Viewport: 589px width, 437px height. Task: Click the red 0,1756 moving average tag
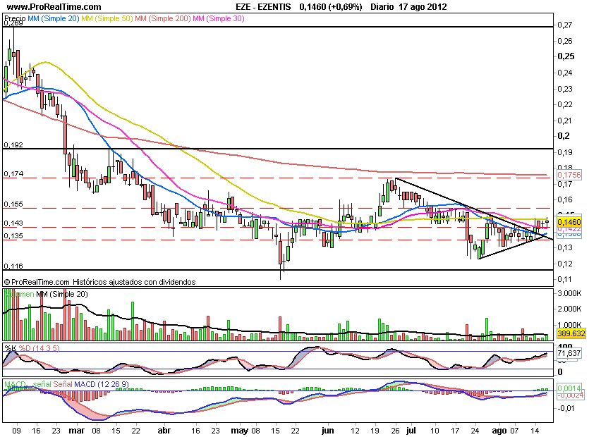click(x=569, y=175)
